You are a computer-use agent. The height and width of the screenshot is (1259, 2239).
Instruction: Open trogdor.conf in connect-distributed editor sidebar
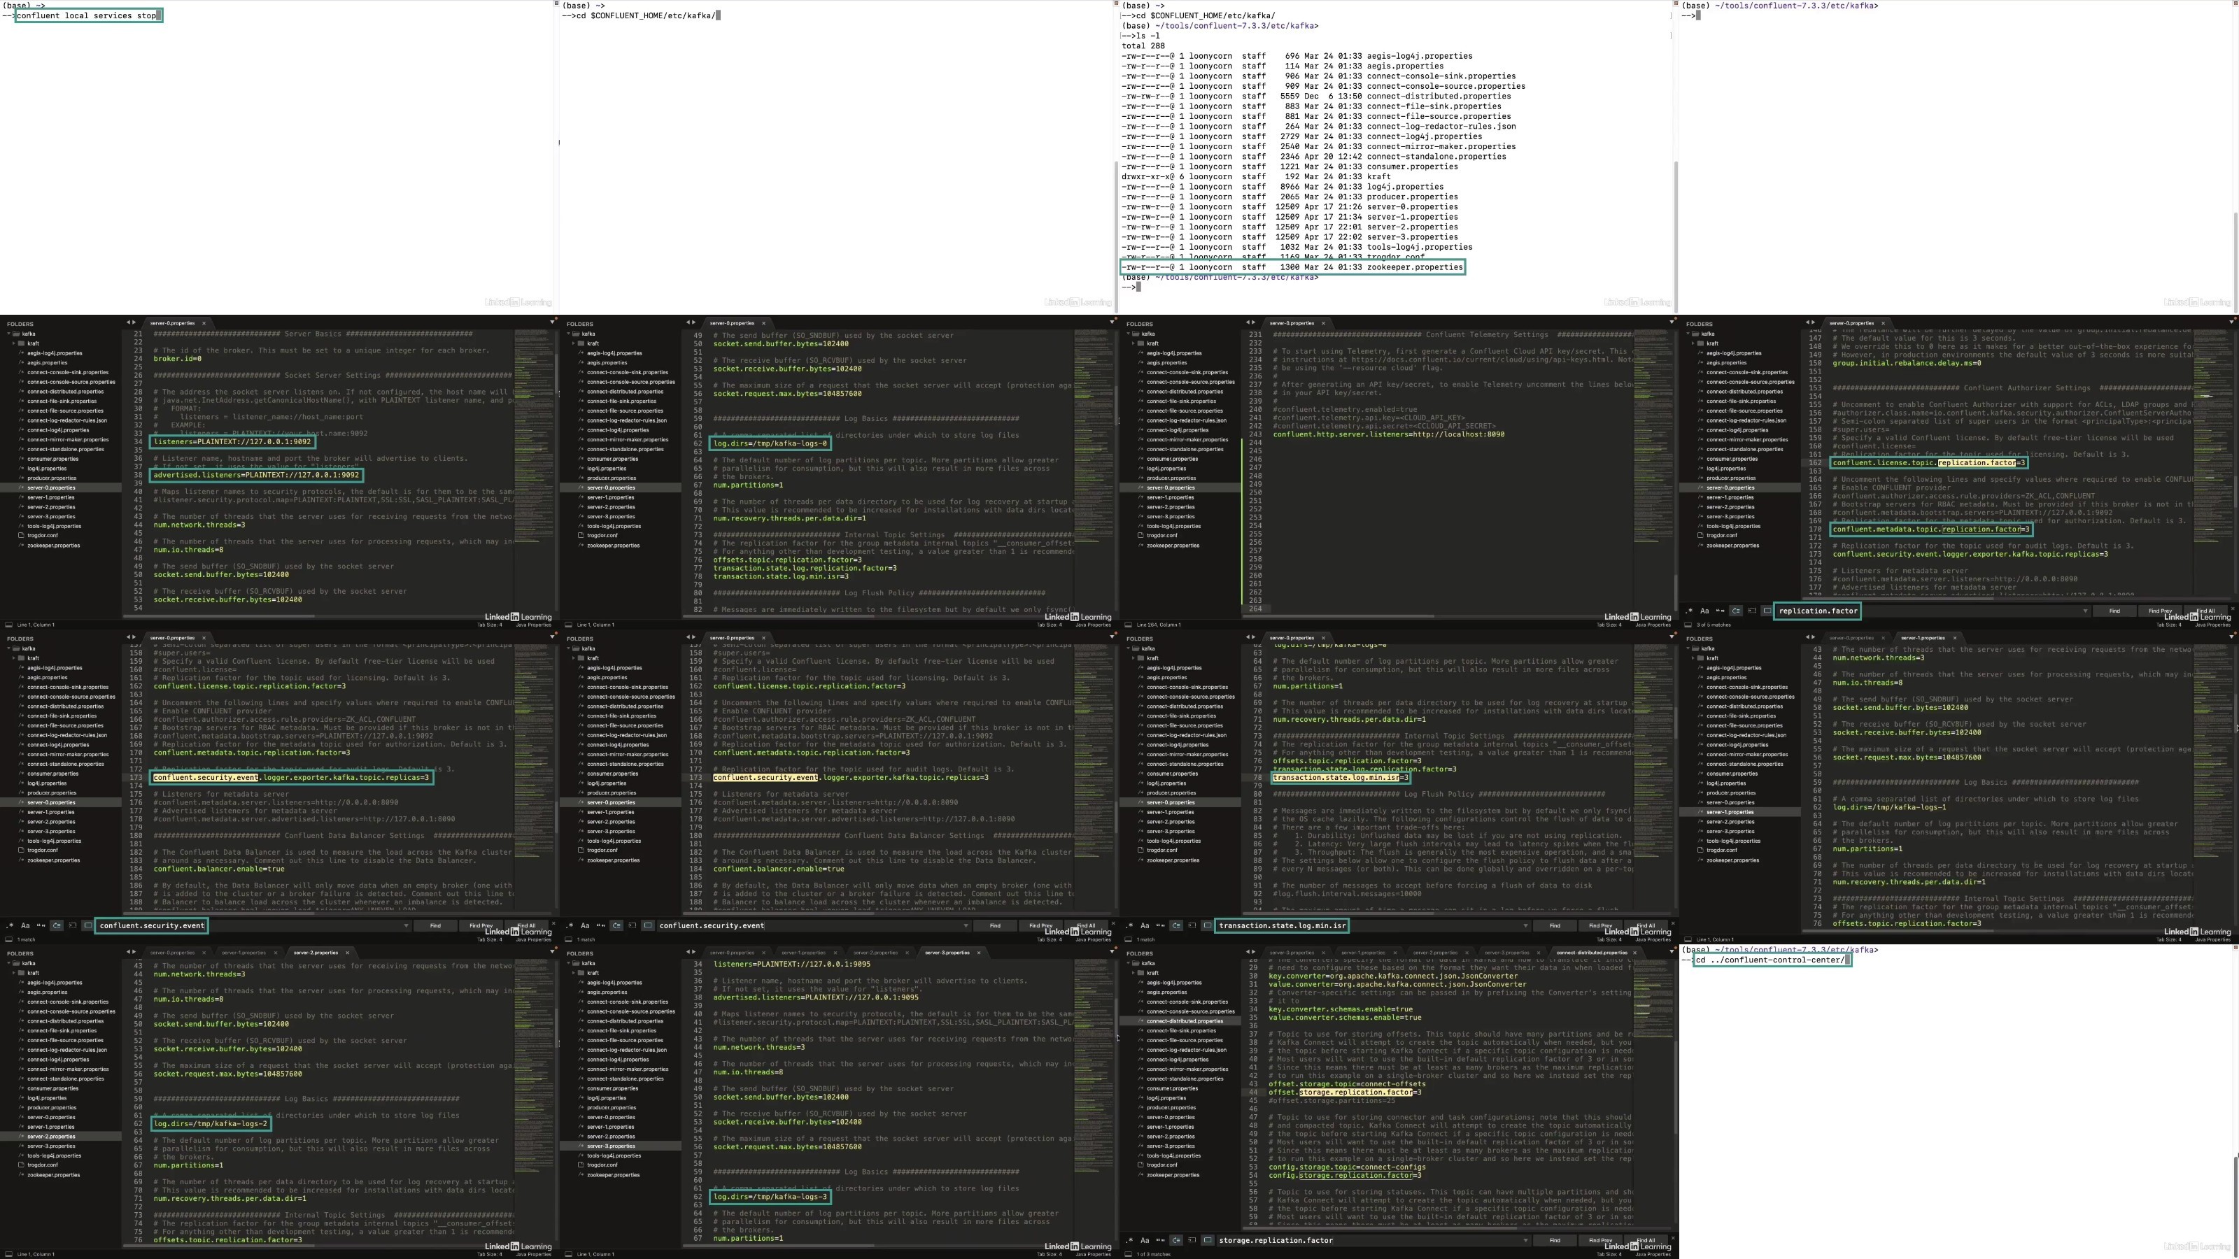[1164, 1165]
